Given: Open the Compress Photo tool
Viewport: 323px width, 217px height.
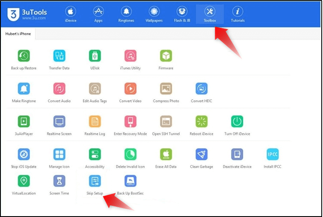Looking at the screenshot, I should [166, 89].
